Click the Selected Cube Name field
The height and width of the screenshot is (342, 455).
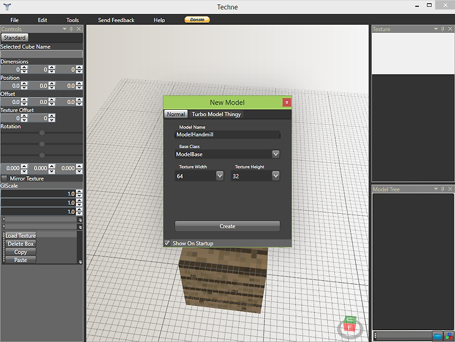(x=42, y=54)
